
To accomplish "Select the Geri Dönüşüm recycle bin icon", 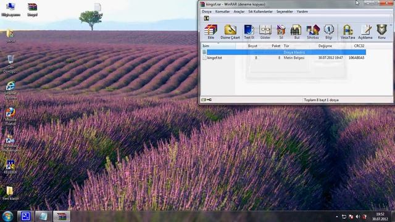I will [x=10, y=64].
